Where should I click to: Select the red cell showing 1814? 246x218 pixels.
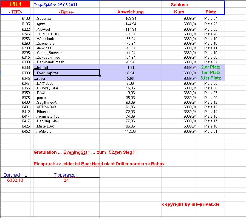15,4
